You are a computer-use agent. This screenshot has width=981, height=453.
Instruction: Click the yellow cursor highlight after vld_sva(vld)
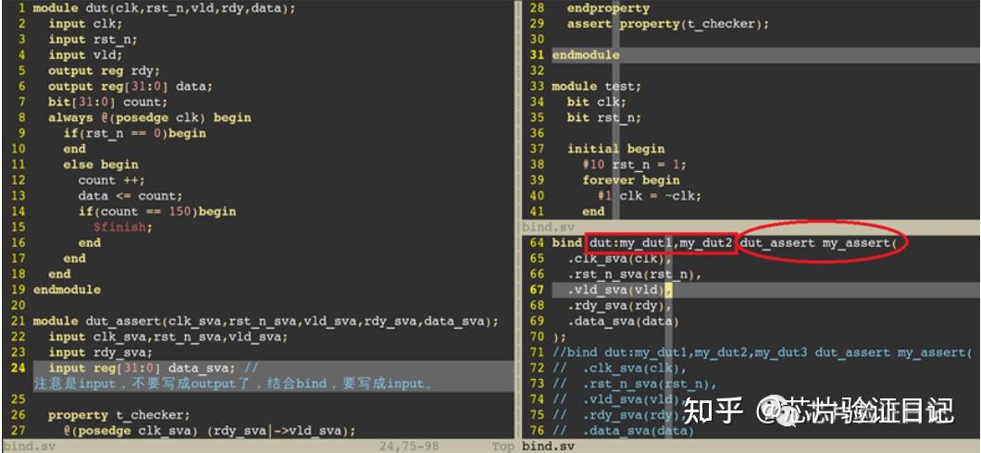click(668, 290)
